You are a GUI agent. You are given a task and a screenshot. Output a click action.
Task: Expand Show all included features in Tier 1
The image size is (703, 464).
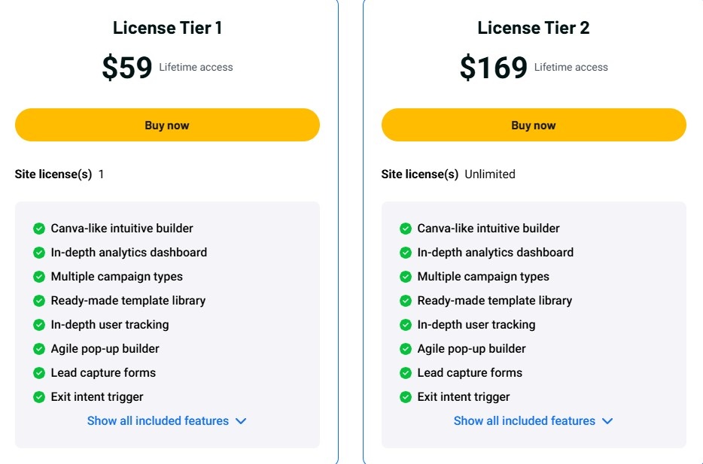pyautogui.click(x=166, y=421)
